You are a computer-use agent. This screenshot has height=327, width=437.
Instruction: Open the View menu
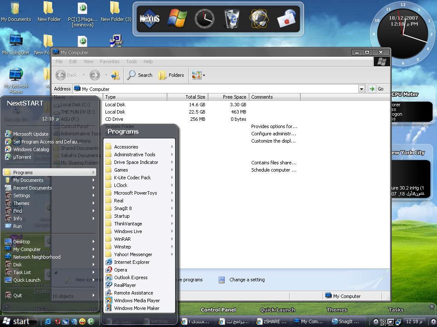pos(88,61)
